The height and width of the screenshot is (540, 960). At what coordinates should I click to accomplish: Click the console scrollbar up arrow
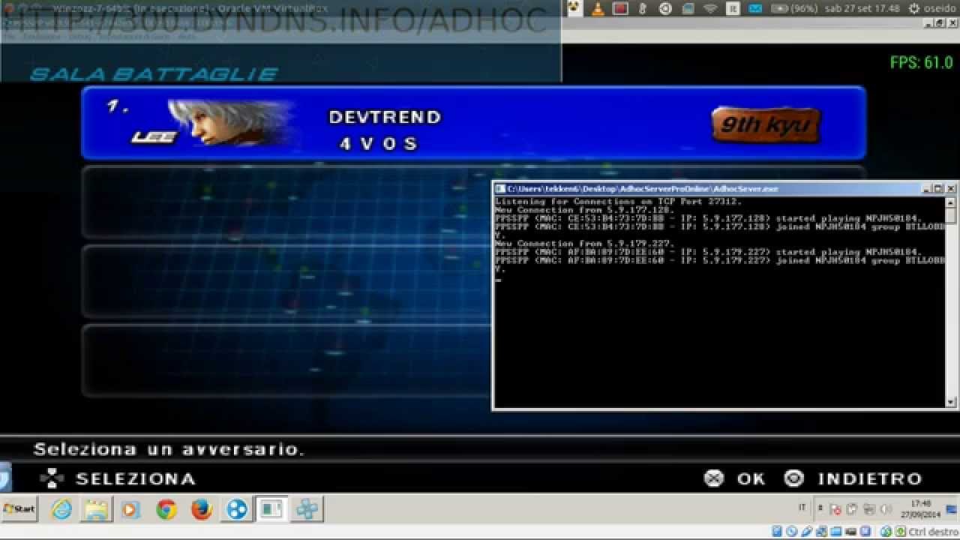951,202
